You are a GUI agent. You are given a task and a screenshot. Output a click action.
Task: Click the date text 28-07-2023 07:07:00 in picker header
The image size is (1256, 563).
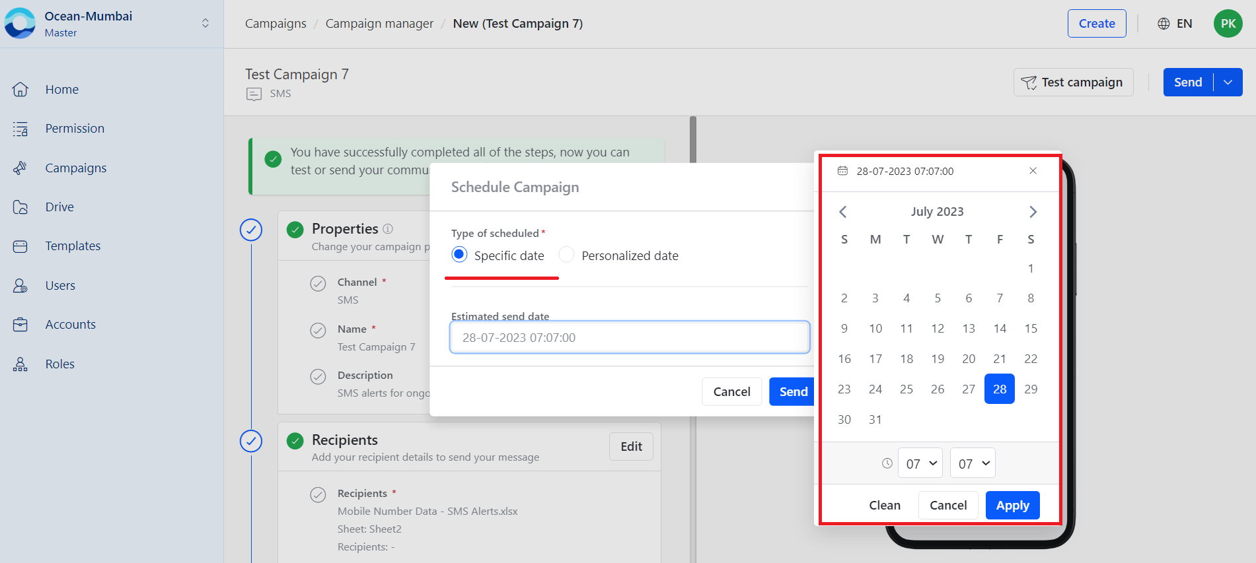(x=905, y=172)
